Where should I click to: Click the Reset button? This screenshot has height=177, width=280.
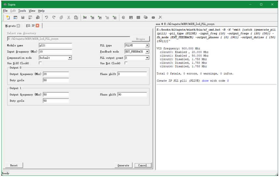pyautogui.click(x=14, y=165)
